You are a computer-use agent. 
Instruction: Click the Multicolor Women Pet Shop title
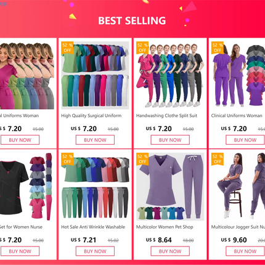tap(165, 227)
